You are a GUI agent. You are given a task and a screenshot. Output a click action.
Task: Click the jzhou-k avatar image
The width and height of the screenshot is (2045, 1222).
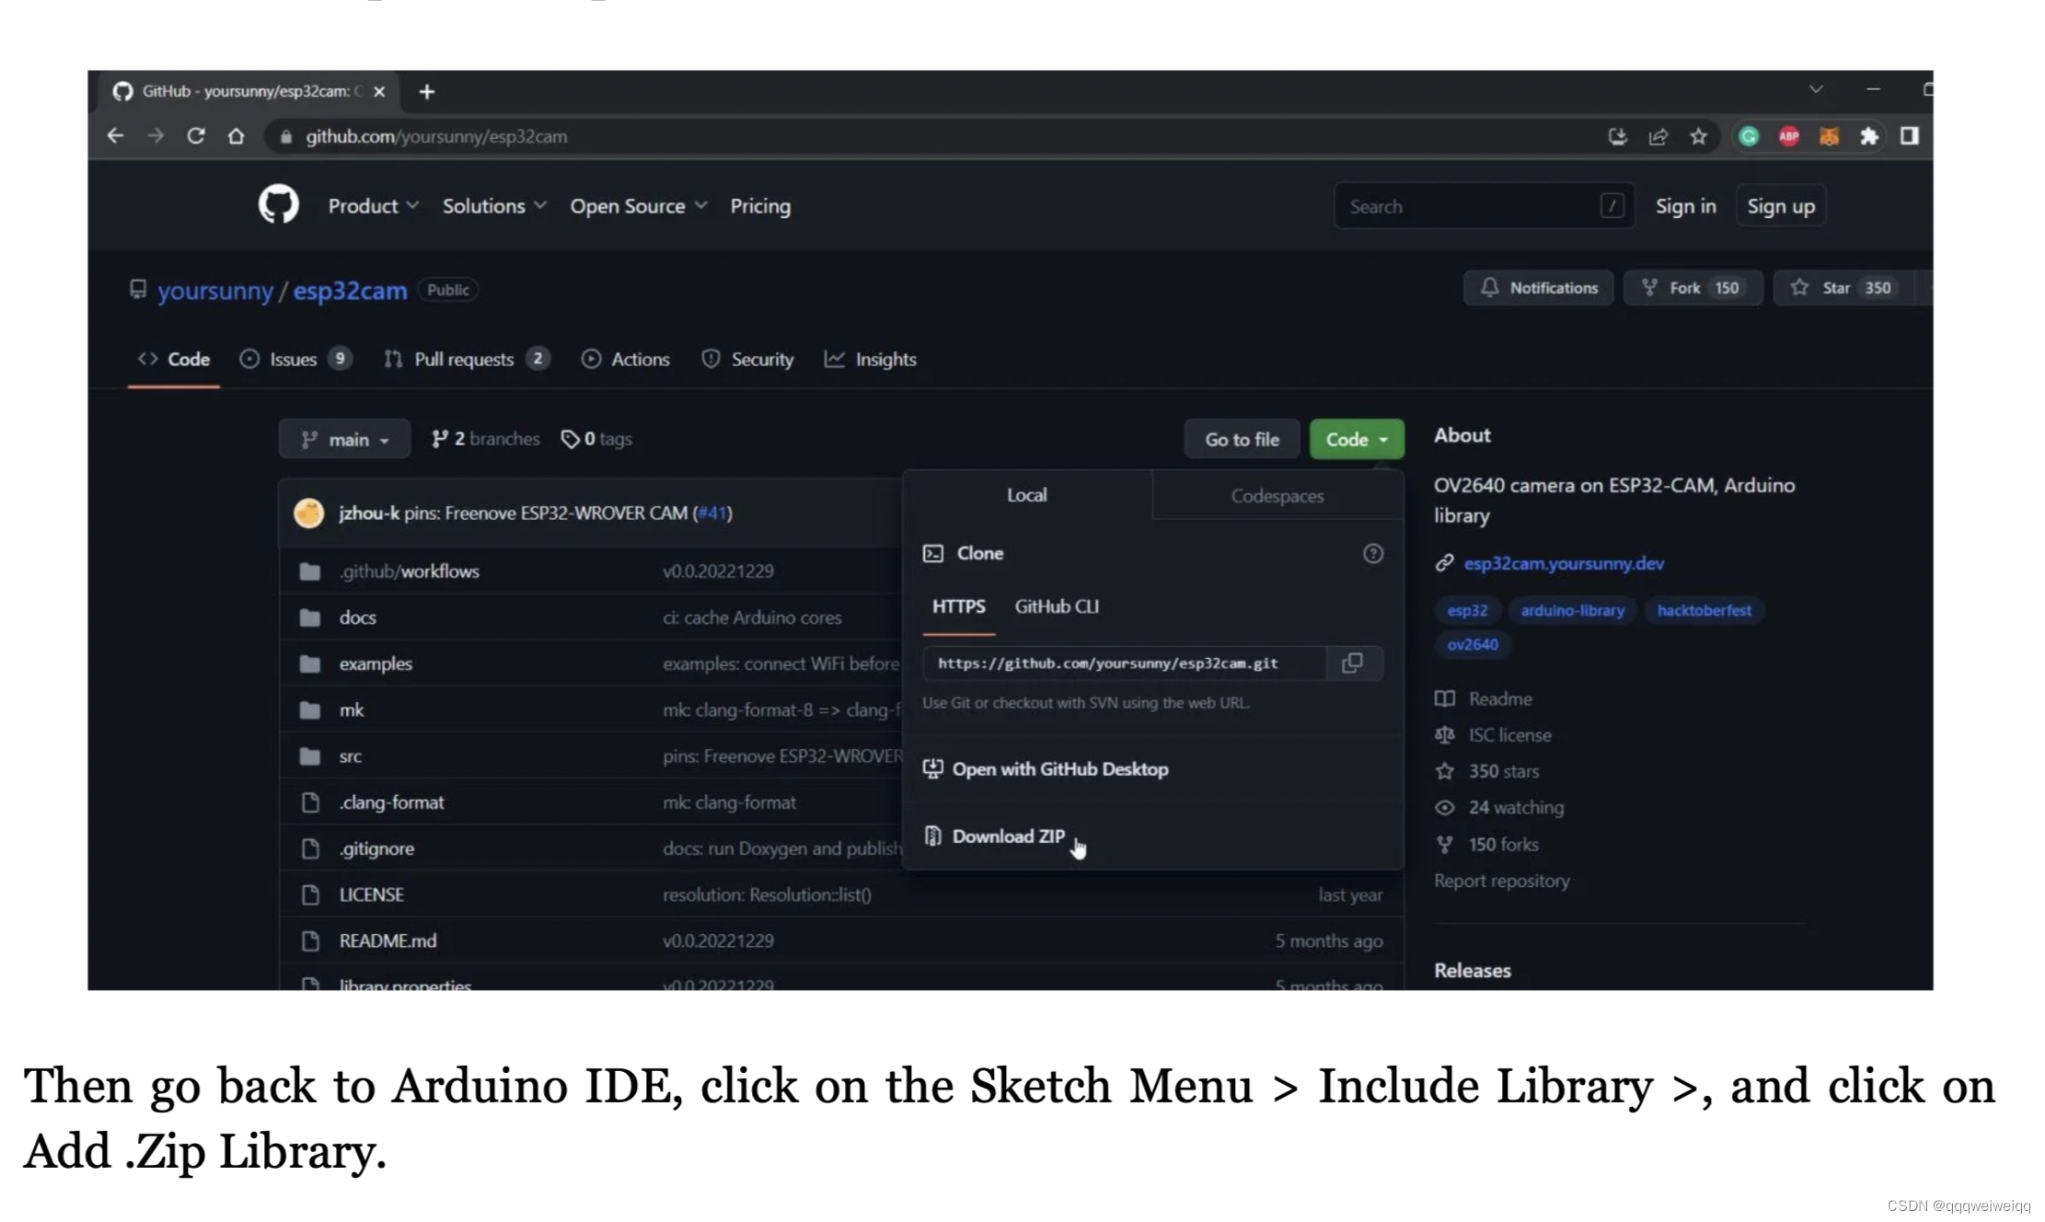[309, 513]
